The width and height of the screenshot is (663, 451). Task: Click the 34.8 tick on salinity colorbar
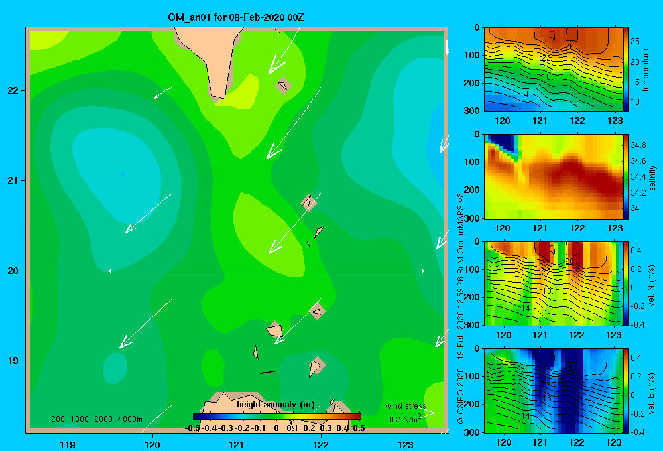pos(638,145)
